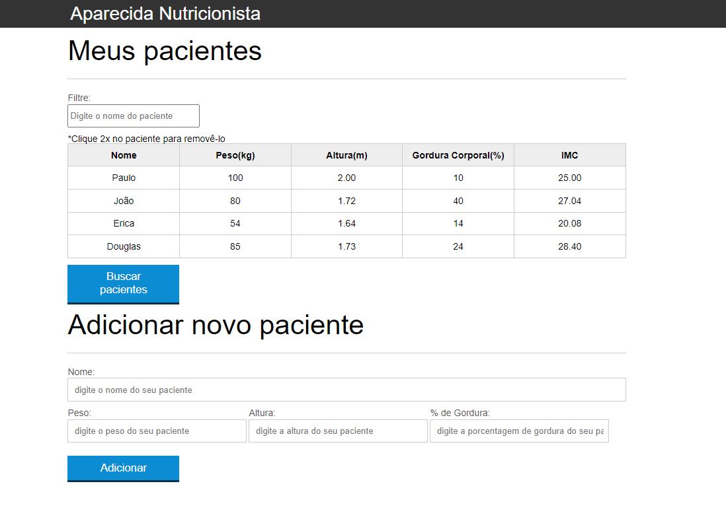The height and width of the screenshot is (531, 726).
Task: Click the Nome column header
Action: [123, 155]
